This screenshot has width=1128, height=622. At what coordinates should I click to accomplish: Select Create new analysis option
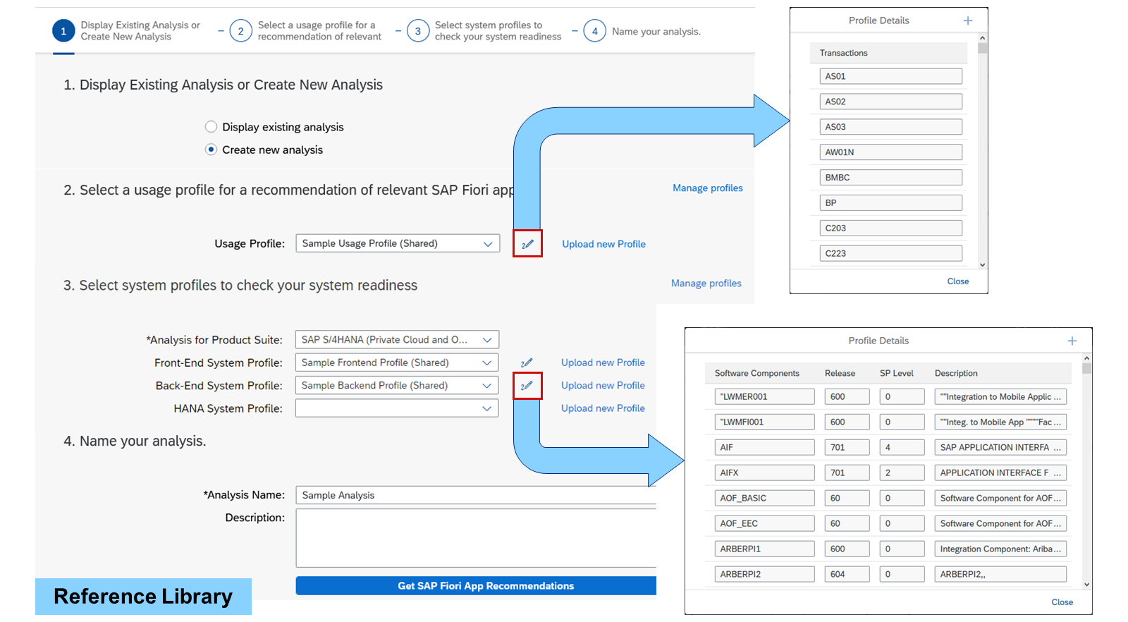[211, 150]
